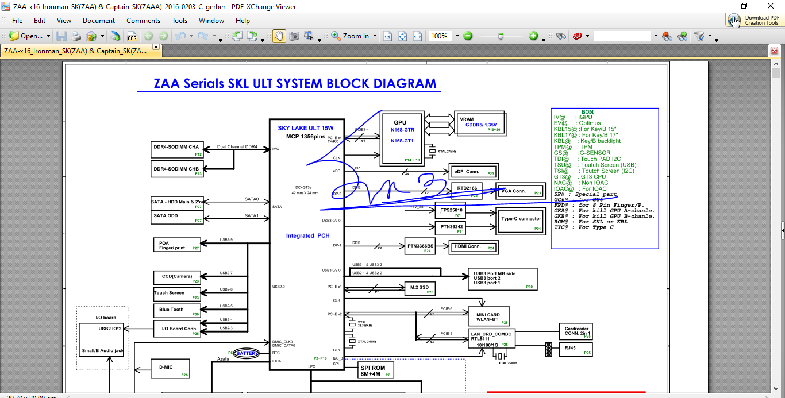This screenshot has height=398, width=785.
Task: Open the search options funnel dropdown
Action: pos(709,36)
